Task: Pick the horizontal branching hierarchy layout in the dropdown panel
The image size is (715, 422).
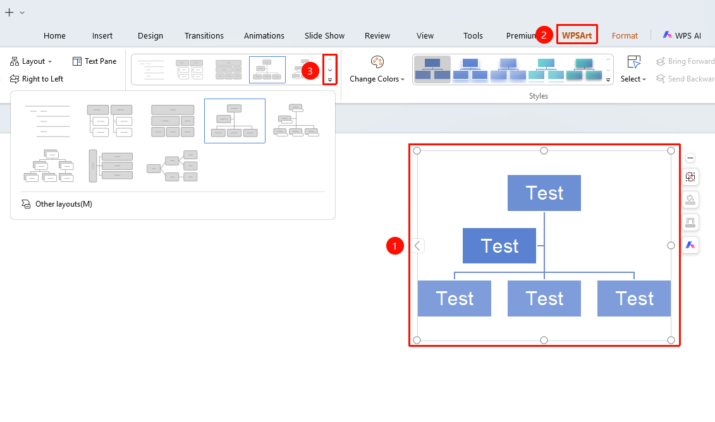Action: click(x=173, y=166)
